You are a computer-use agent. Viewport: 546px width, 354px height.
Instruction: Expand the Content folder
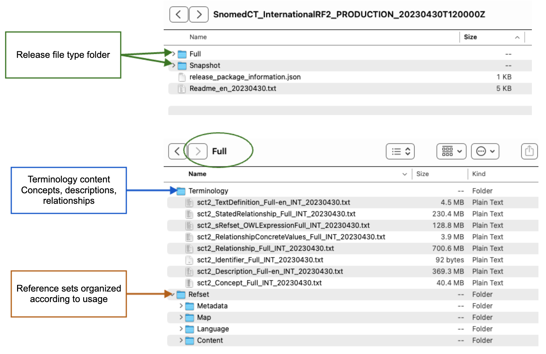[181, 340]
